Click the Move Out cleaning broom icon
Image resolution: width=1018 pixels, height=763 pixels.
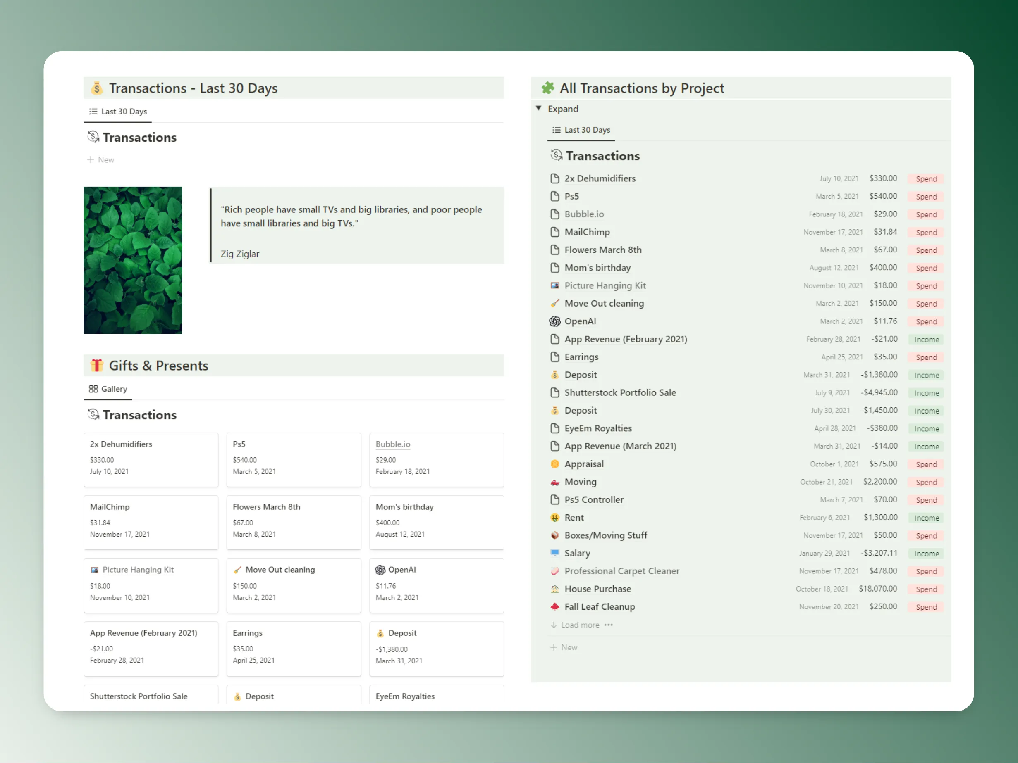[554, 304]
